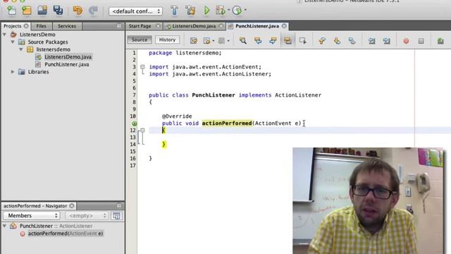Click the Stop Macro Recording square icon
This screenshot has width=451, height=254.
[x=421, y=41]
